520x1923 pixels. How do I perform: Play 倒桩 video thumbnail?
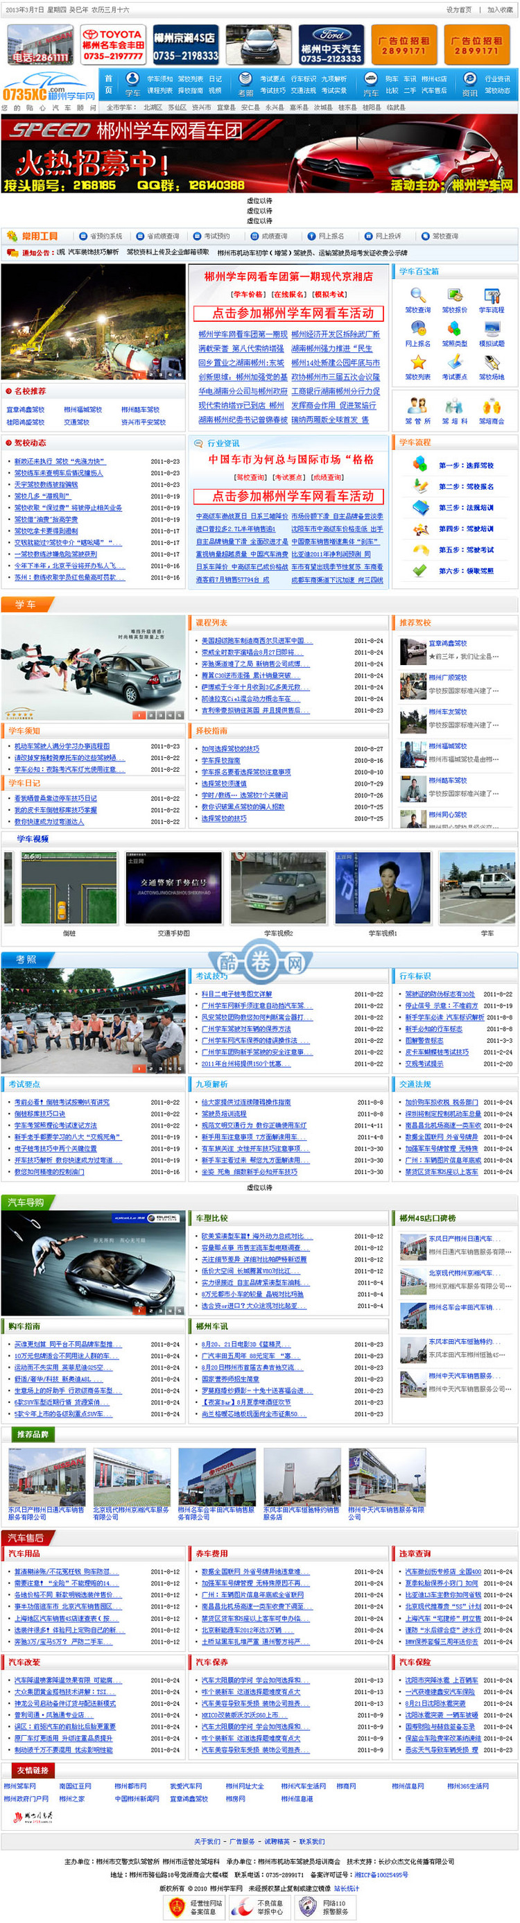[69, 888]
